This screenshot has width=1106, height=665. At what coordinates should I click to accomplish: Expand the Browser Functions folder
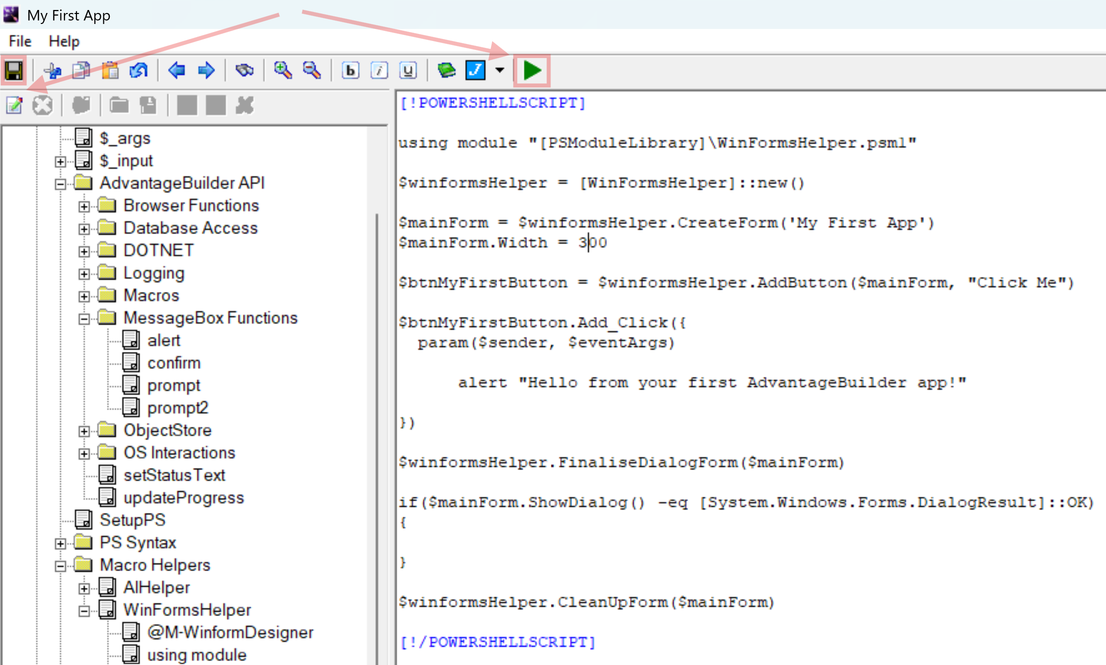pyautogui.click(x=84, y=206)
